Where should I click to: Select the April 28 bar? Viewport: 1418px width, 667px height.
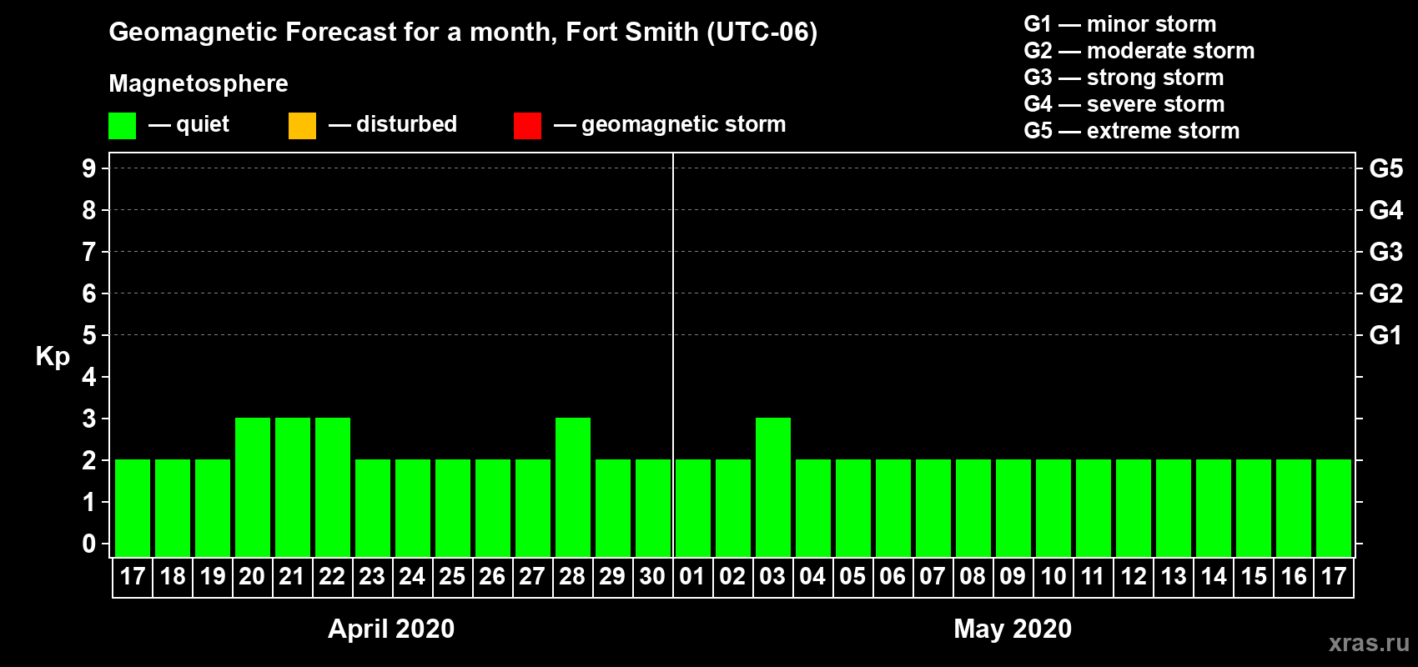[x=573, y=487]
